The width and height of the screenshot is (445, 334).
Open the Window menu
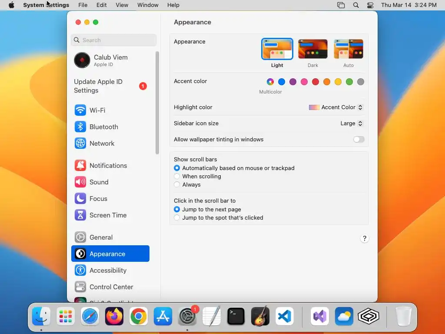click(x=148, y=5)
